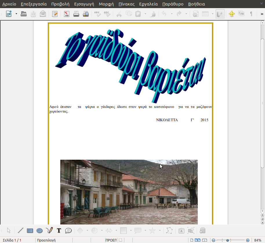The height and width of the screenshot is (243, 265).
Task: Click the Edit points icon
Action: coord(169,231)
